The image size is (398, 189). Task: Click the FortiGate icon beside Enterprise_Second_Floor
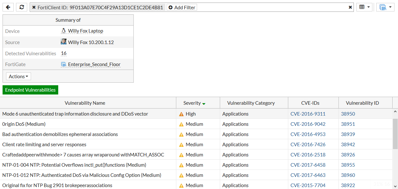tap(64, 64)
